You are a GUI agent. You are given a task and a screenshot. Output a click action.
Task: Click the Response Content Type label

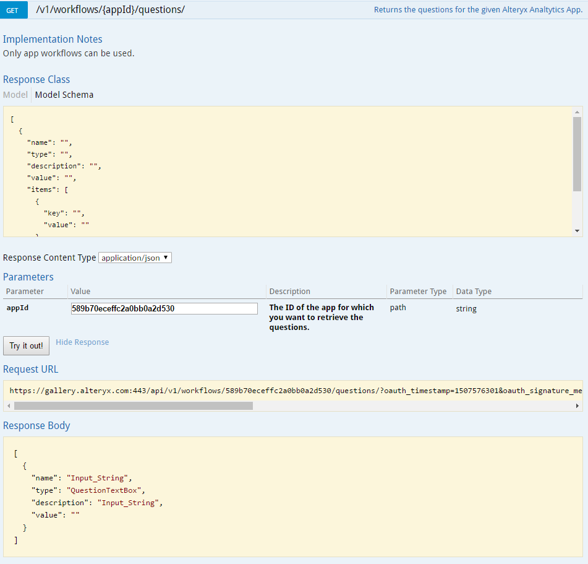coord(49,258)
